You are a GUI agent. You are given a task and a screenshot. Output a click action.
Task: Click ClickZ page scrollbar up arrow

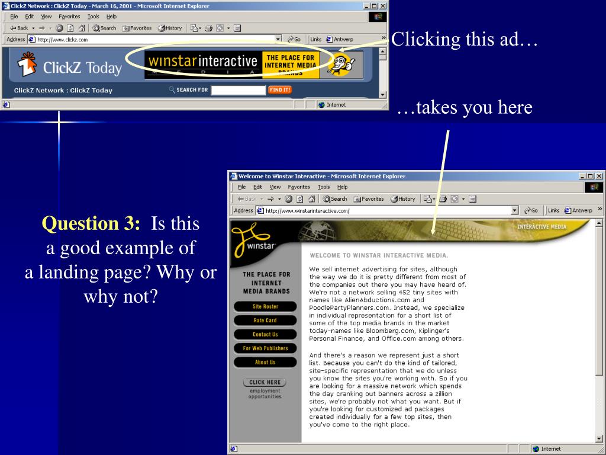[x=383, y=51]
